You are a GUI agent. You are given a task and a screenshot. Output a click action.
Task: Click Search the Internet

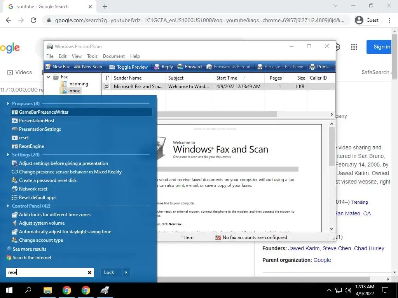[32, 258]
